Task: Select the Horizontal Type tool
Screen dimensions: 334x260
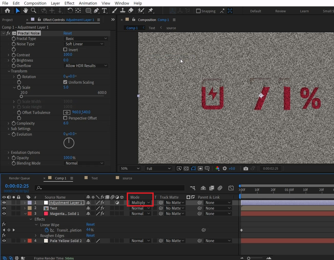Action: (x=104, y=10)
